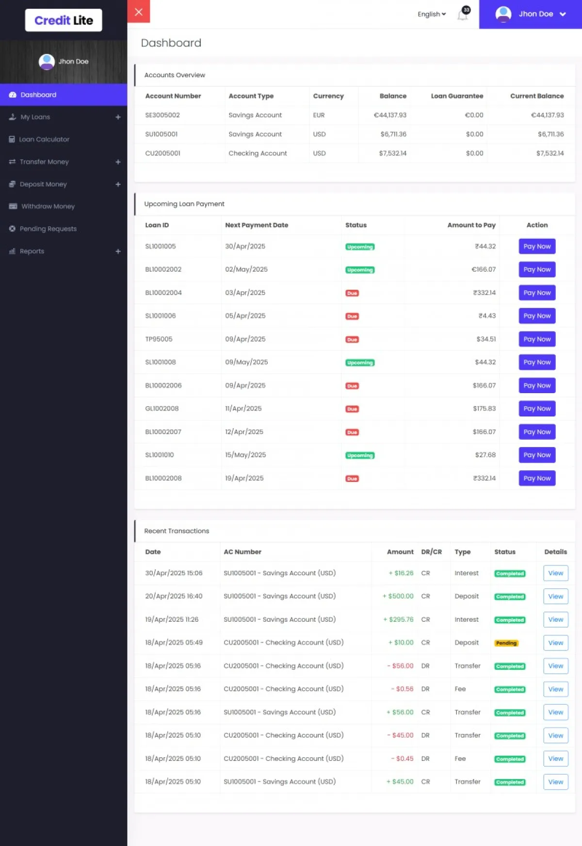
Task: Expand the Transfer Money submenu plus
Action: point(118,162)
